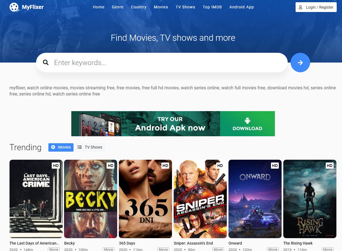Expand the Top IMDB section
This screenshot has height=251, width=342.
[x=212, y=7]
